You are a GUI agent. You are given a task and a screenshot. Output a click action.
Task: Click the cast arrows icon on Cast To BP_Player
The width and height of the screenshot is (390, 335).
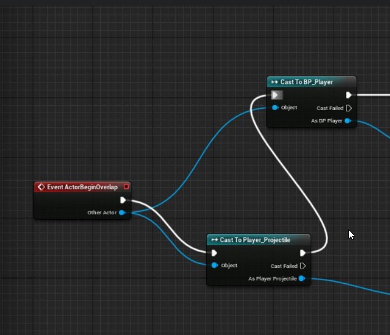[275, 82]
